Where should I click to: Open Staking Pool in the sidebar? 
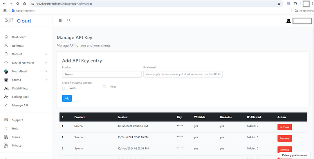[x=20, y=97]
